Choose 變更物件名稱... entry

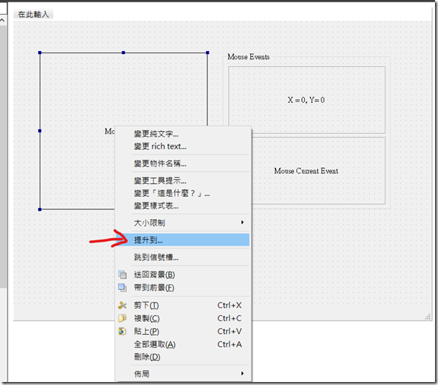pos(183,164)
